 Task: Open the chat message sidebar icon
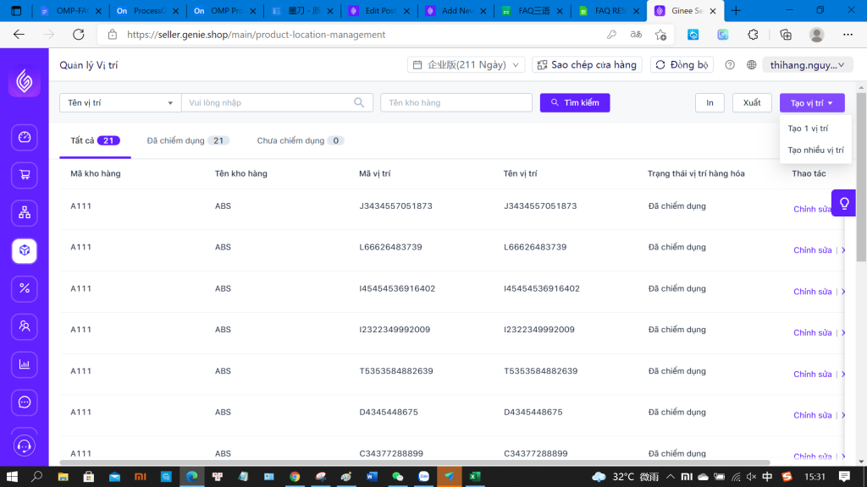pyautogui.click(x=25, y=402)
